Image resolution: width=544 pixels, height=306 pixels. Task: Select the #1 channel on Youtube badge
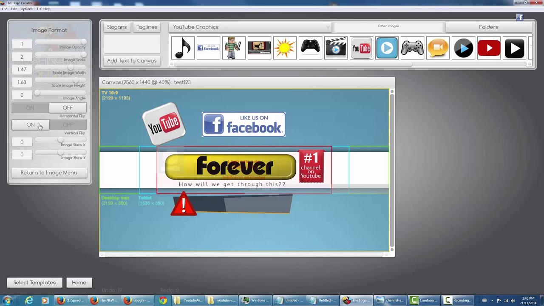pyautogui.click(x=311, y=166)
